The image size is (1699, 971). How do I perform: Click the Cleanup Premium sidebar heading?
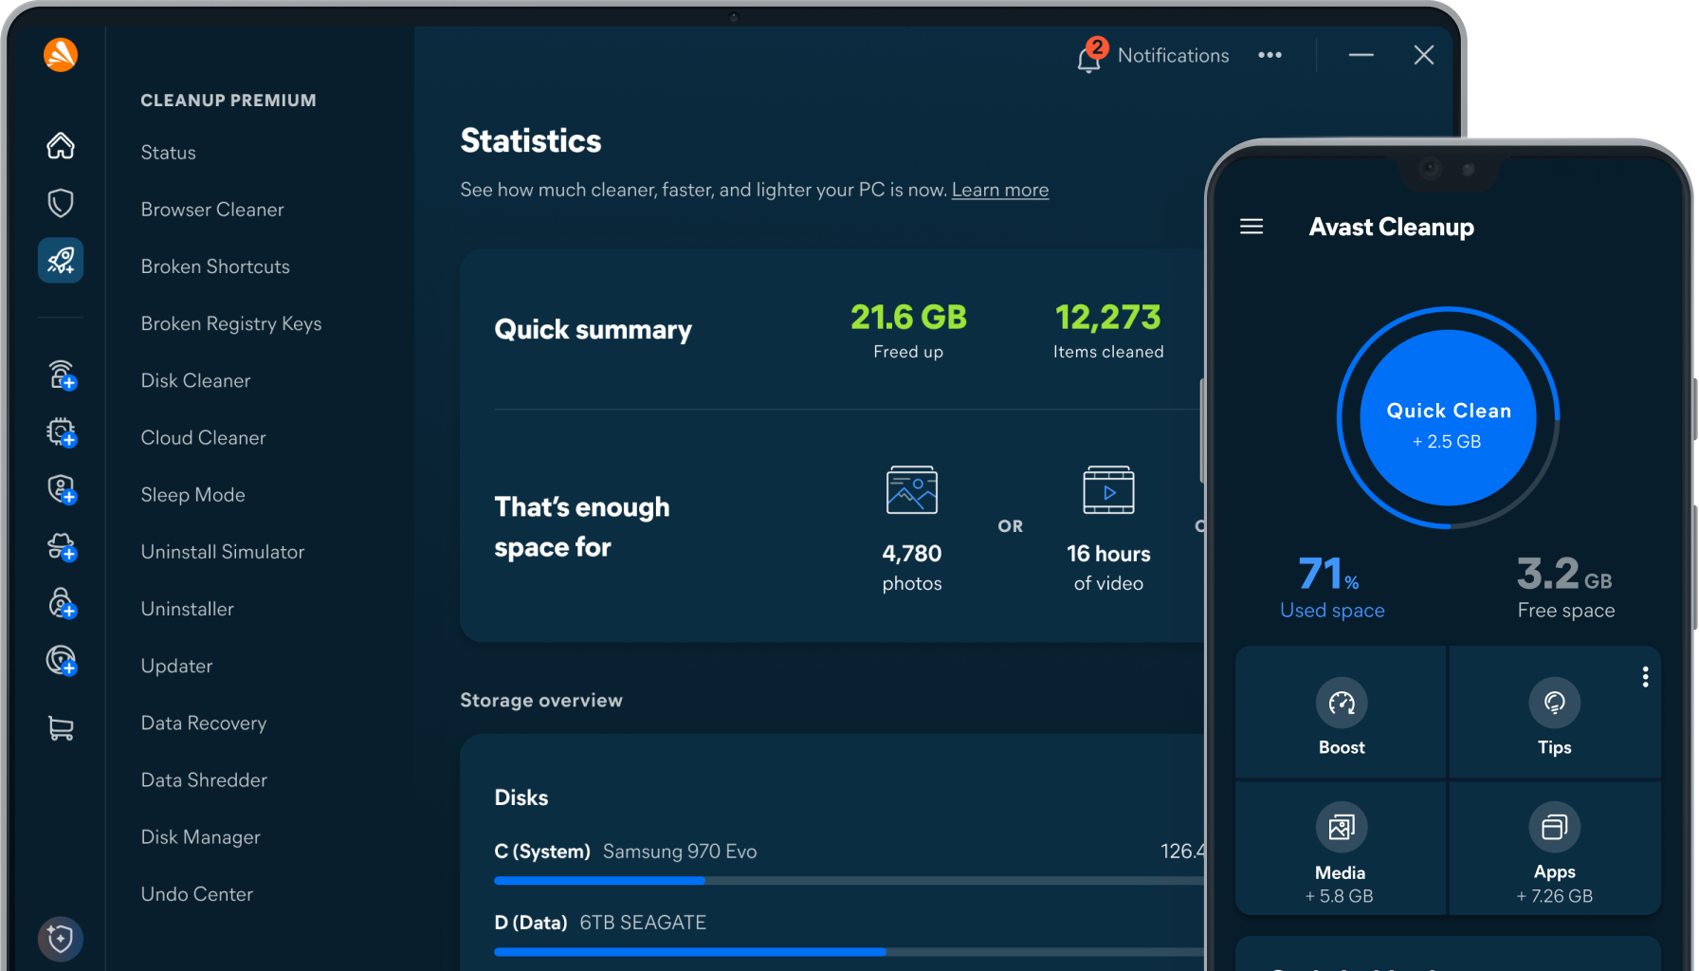pos(228,101)
